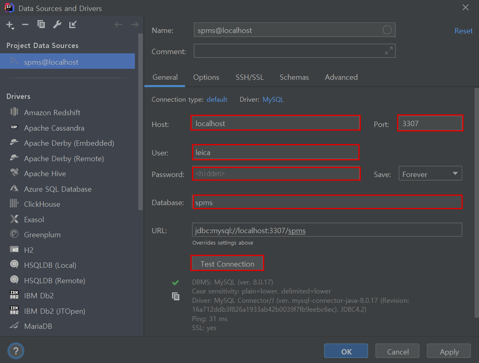This screenshot has width=479, height=363.
Task: Switch to the General tab
Action: point(165,77)
